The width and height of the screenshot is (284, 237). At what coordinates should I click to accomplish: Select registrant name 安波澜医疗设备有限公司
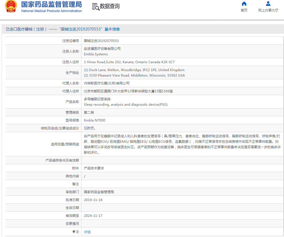tap(102, 49)
